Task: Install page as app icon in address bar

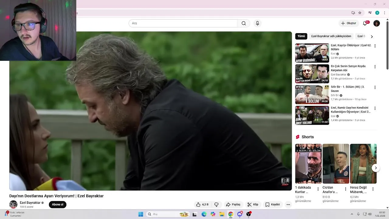Action: pos(353,13)
